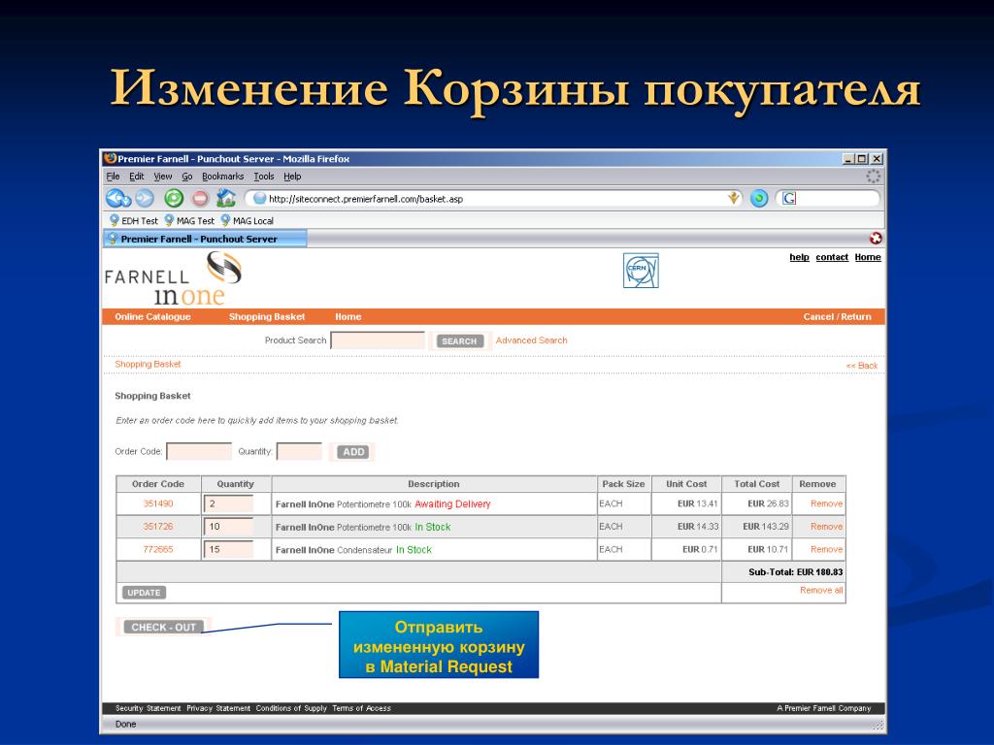The height and width of the screenshot is (745, 994).
Task: Click quantity field for item 772665
Action: click(228, 549)
